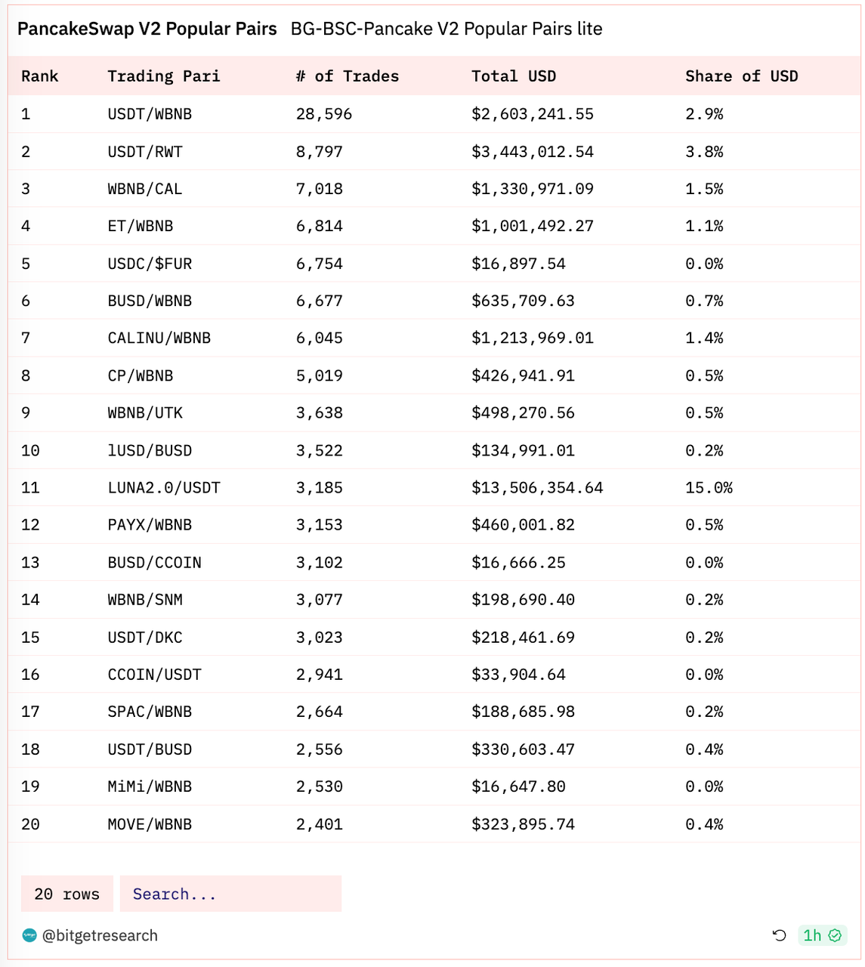Click the green 1h freshness badge
Image resolution: width=865 pixels, height=967 pixels.
coord(822,935)
